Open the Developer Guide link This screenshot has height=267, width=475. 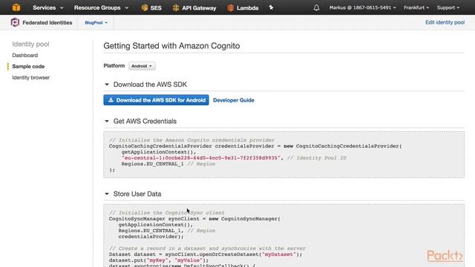pyautogui.click(x=234, y=100)
